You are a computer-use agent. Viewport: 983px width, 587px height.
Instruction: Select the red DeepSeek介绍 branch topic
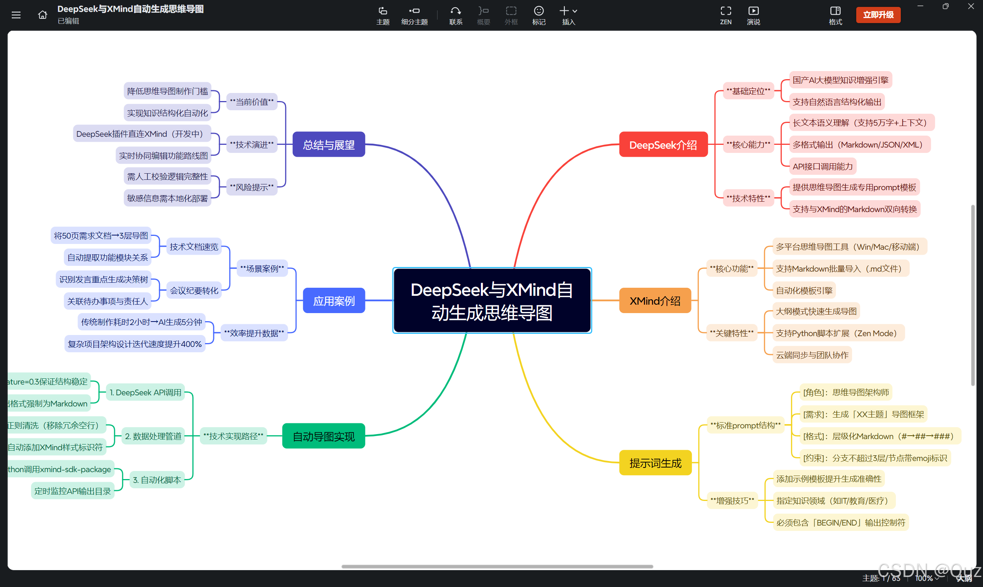tap(663, 145)
